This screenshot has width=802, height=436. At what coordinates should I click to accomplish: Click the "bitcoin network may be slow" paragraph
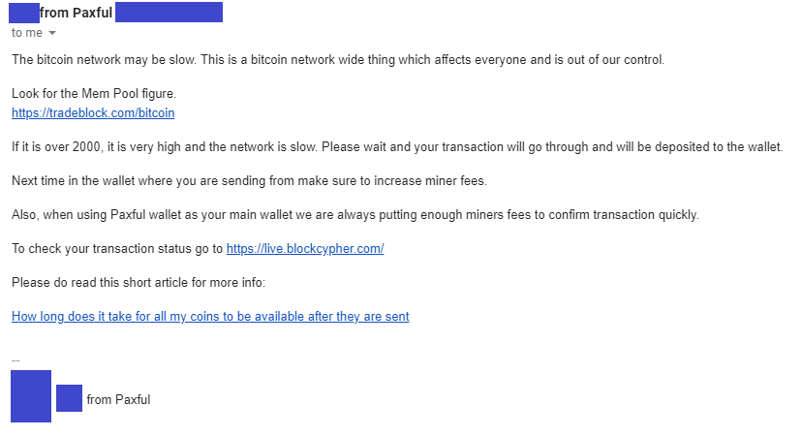194,60
